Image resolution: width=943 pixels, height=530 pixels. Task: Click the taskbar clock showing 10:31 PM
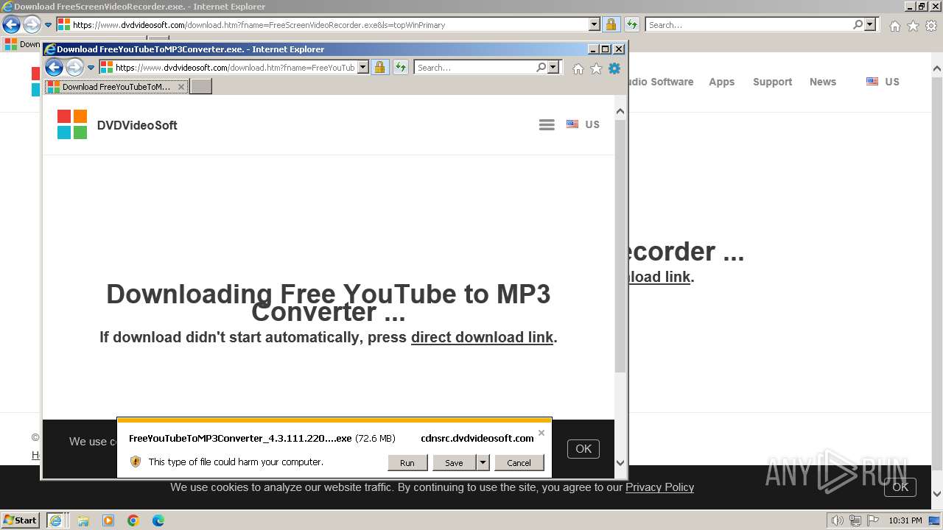905,520
